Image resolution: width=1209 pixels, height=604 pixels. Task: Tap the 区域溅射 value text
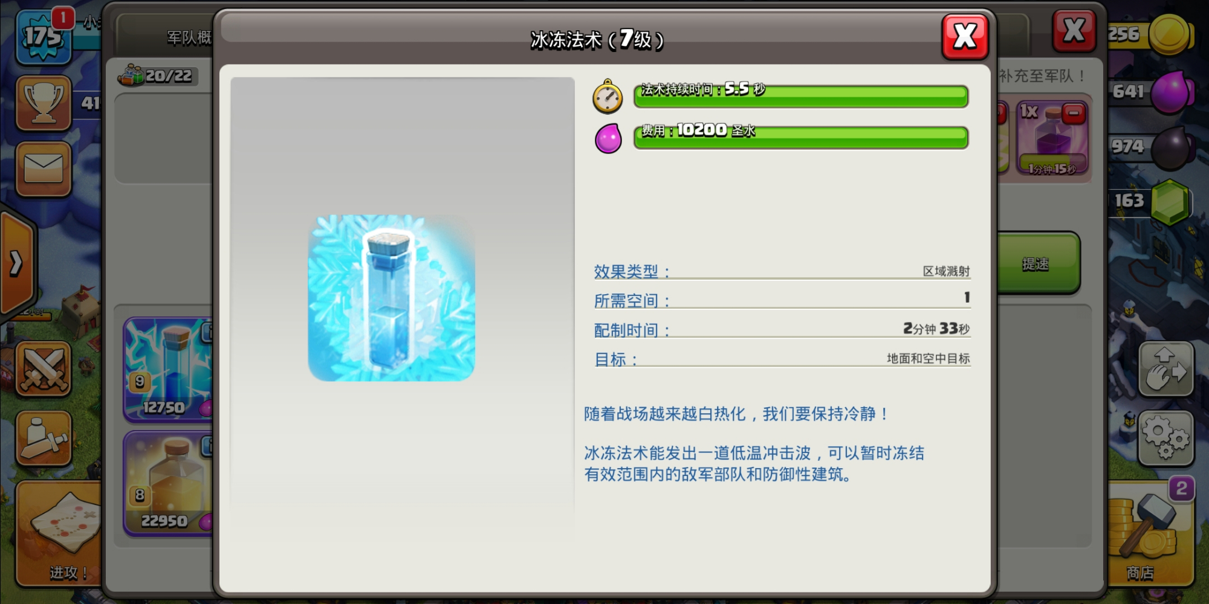pyautogui.click(x=946, y=271)
